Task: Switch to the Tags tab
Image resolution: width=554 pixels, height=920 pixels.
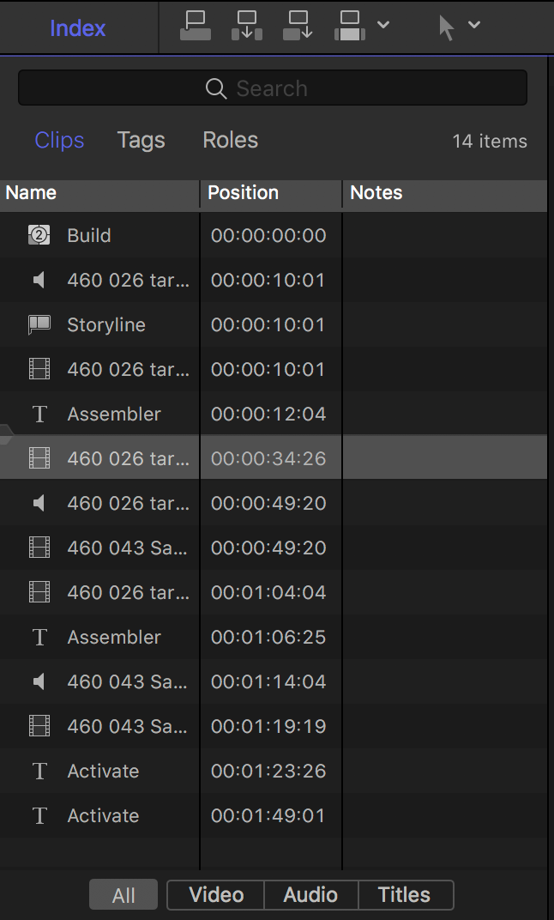Action: [142, 140]
